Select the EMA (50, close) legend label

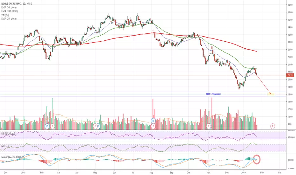coord(9,7)
